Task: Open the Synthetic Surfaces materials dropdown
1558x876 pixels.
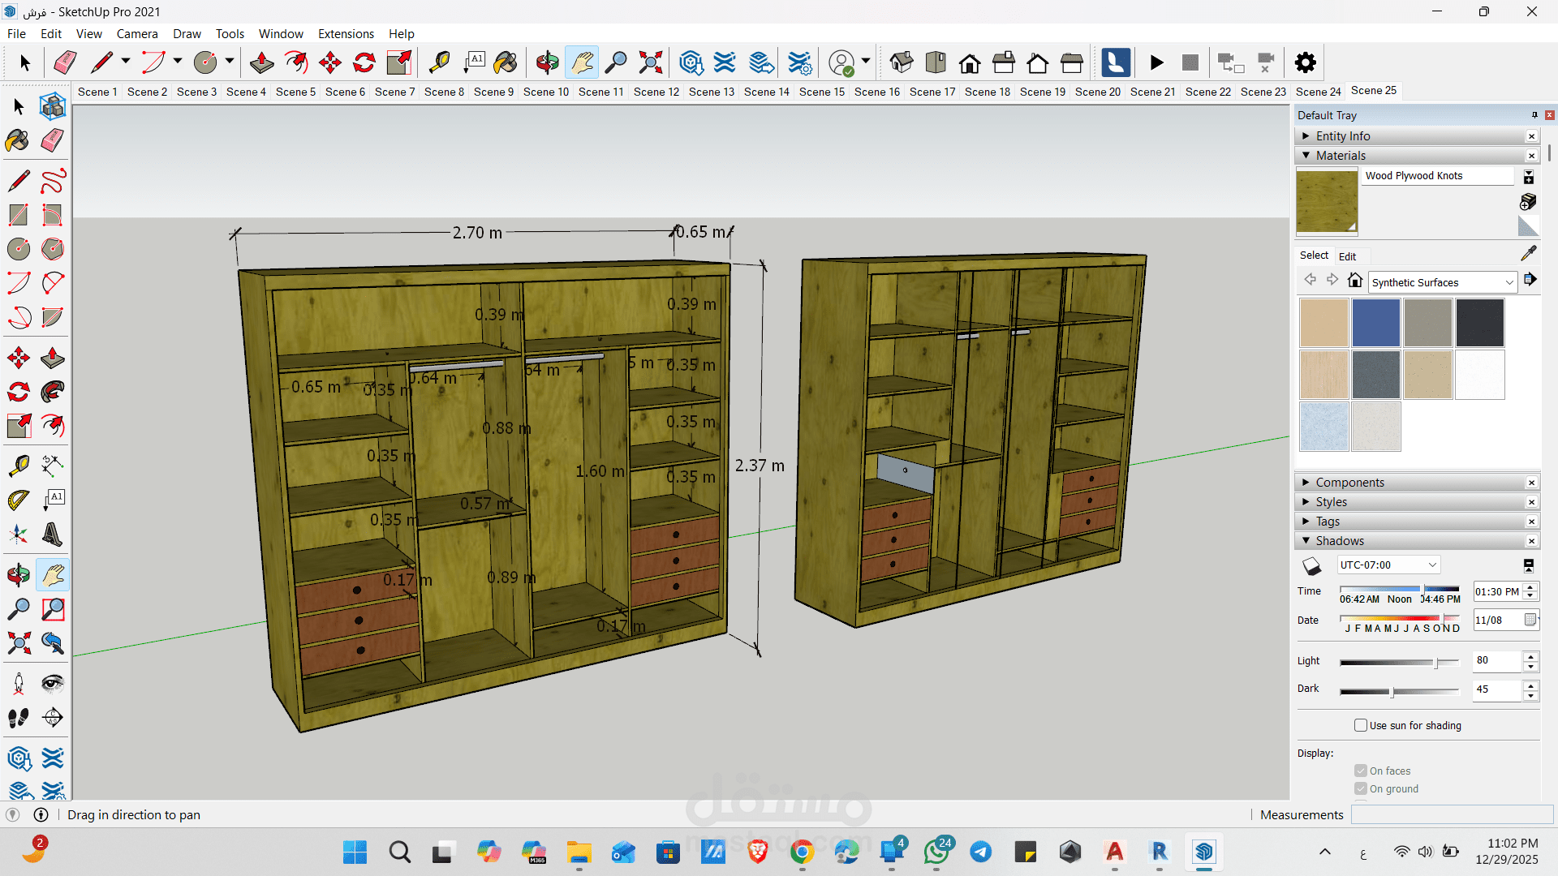Action: click(1442, 282)
